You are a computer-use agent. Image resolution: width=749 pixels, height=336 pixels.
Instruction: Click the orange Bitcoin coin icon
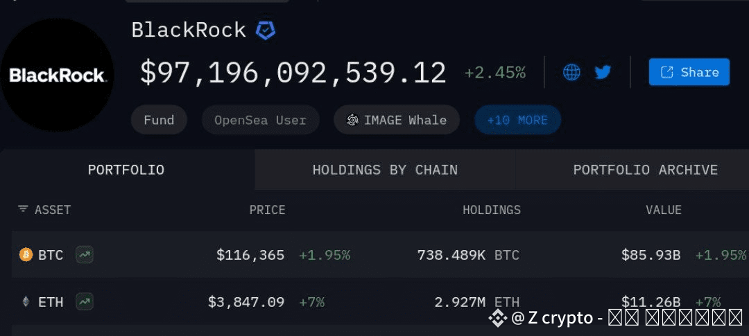(26, 255)
